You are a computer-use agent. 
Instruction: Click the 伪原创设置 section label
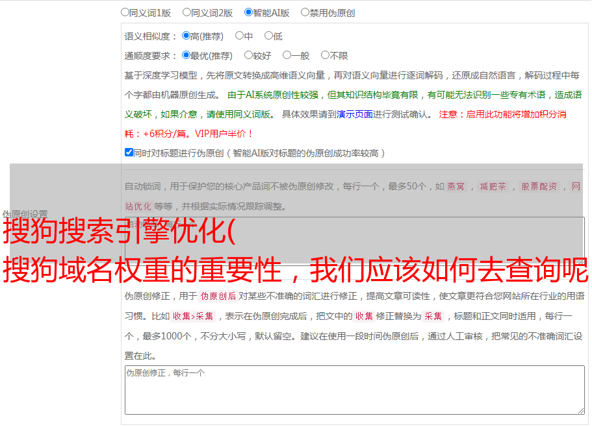pos(25,214)
